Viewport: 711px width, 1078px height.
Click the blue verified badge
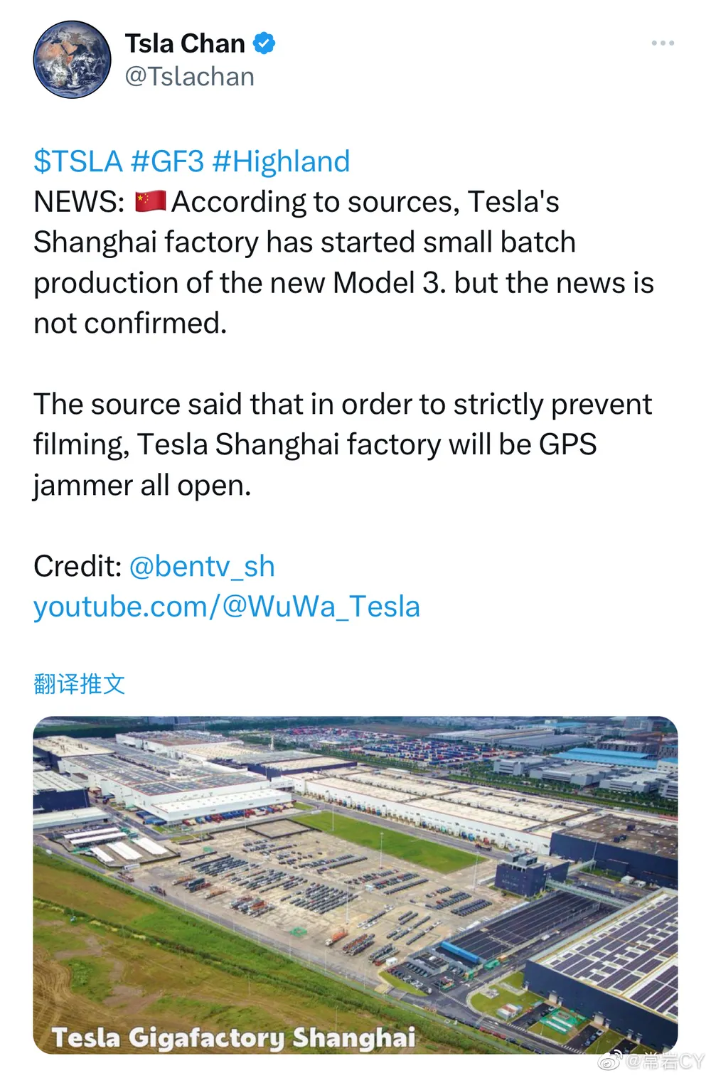(x=264, y=43)
